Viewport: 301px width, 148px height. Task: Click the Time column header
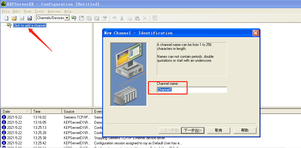[46, 112]
